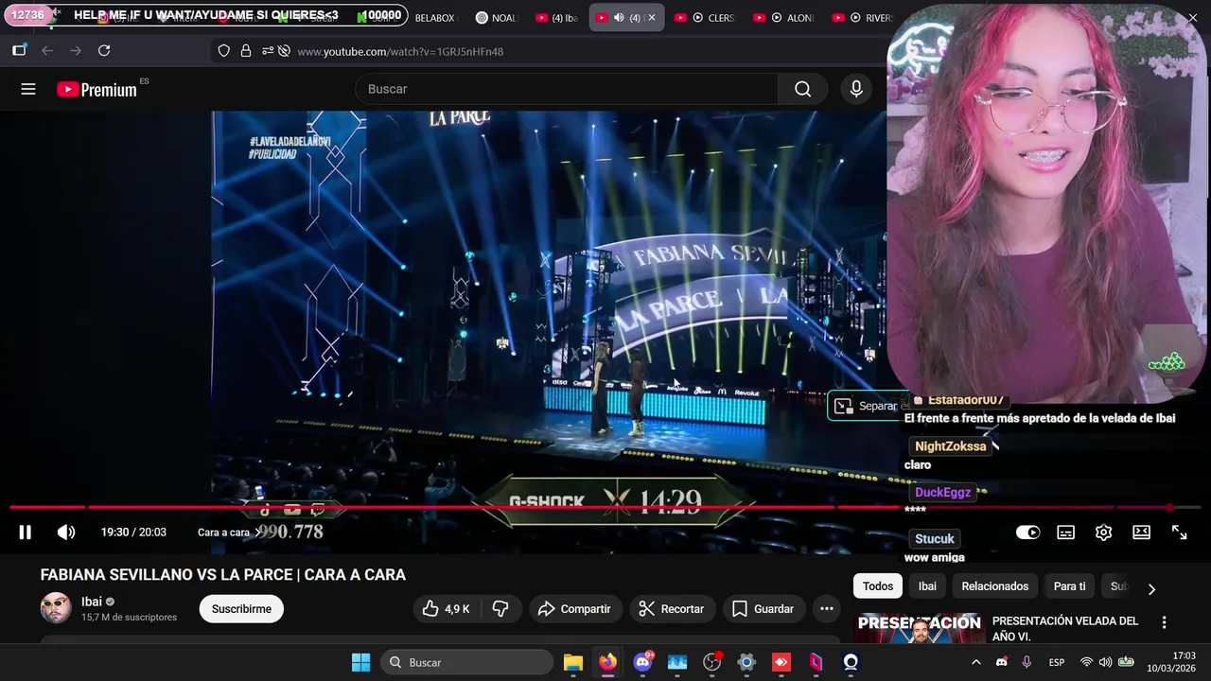The width and height of the screenshot is (1211, 681).
Task: Open Discord from taskbar
Action: pyautogui.click(x=642, y=662)
